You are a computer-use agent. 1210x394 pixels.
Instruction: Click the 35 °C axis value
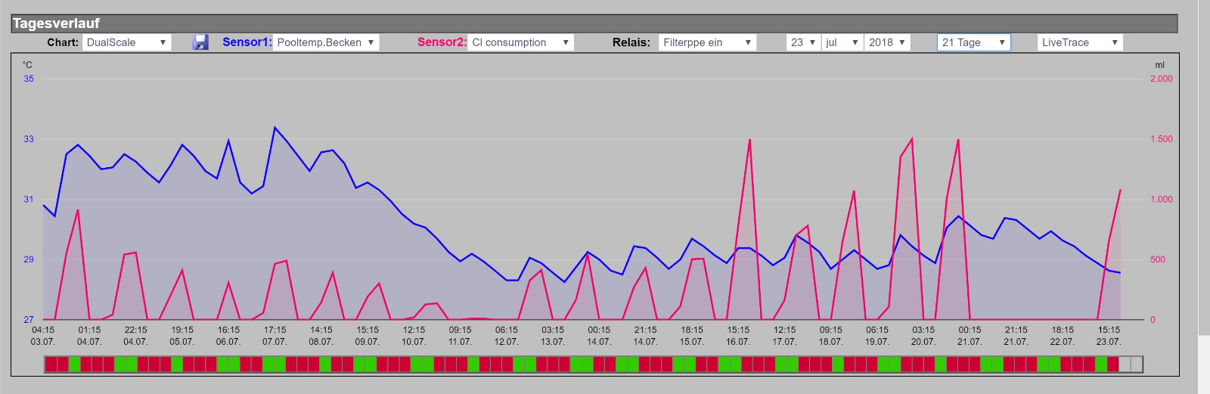(29, 79)
